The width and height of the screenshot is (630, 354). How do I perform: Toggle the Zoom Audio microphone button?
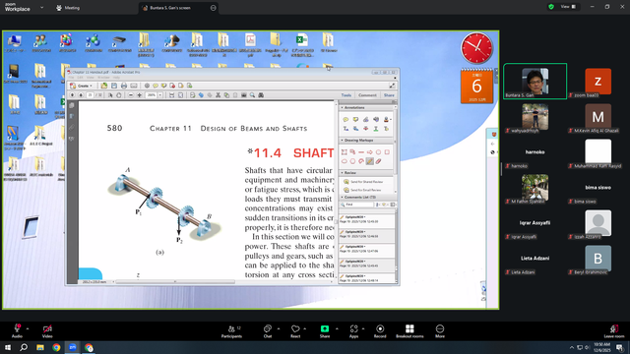(17, 330)
